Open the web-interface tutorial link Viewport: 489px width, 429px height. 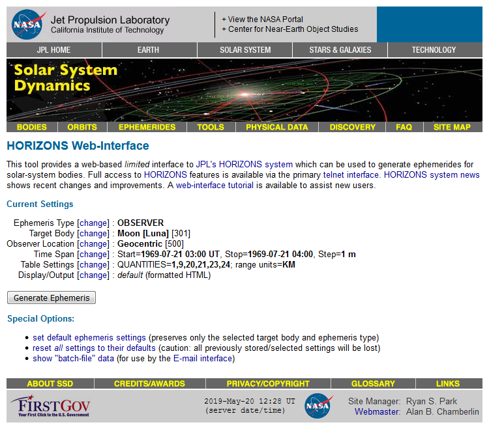[215, 186]
